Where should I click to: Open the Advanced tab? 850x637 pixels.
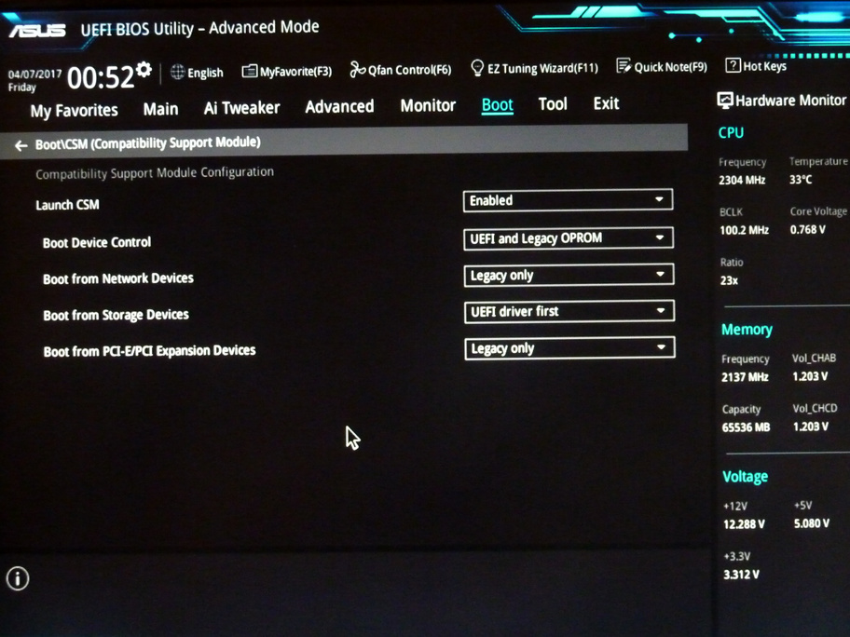point(339,106)
